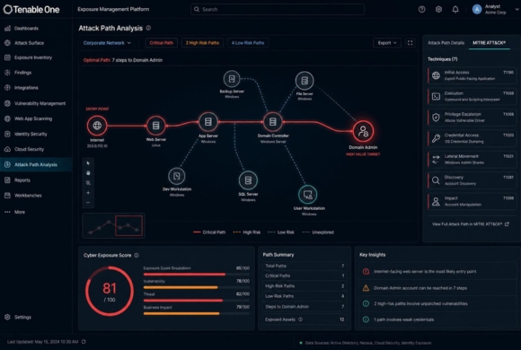The image size is (521, 350).
Task: Click the info icon beside Attack Path Analysis
Action: [x=148, y=28]
